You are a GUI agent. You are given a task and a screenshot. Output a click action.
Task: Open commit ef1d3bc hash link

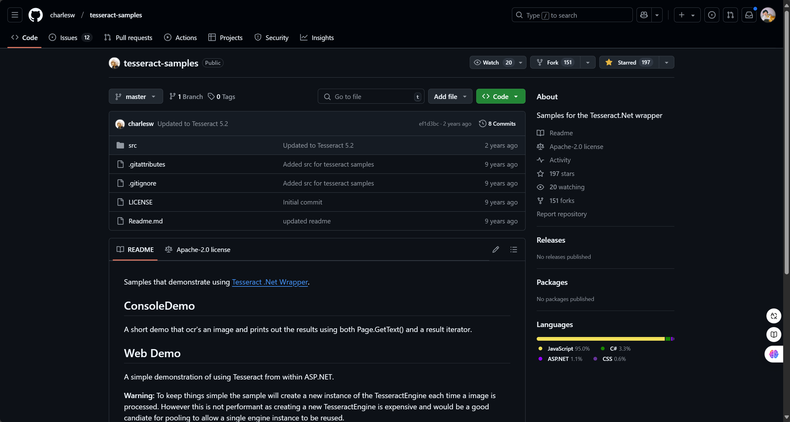click(x=429, y=123)
